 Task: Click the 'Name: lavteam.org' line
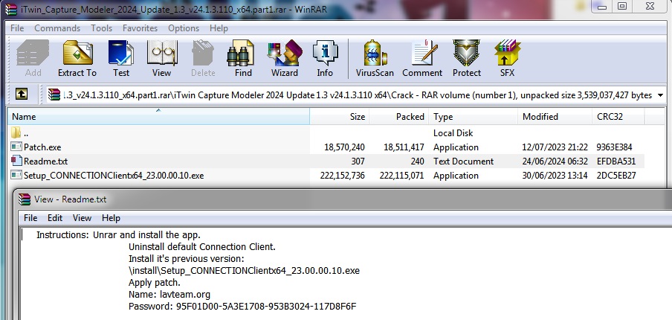point(169,294)
